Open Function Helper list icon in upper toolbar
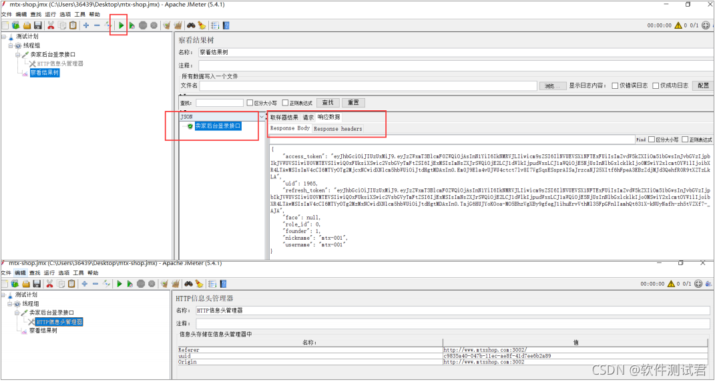Image resolution: width=717 pixels, height=382 pixels. (215, 25)
